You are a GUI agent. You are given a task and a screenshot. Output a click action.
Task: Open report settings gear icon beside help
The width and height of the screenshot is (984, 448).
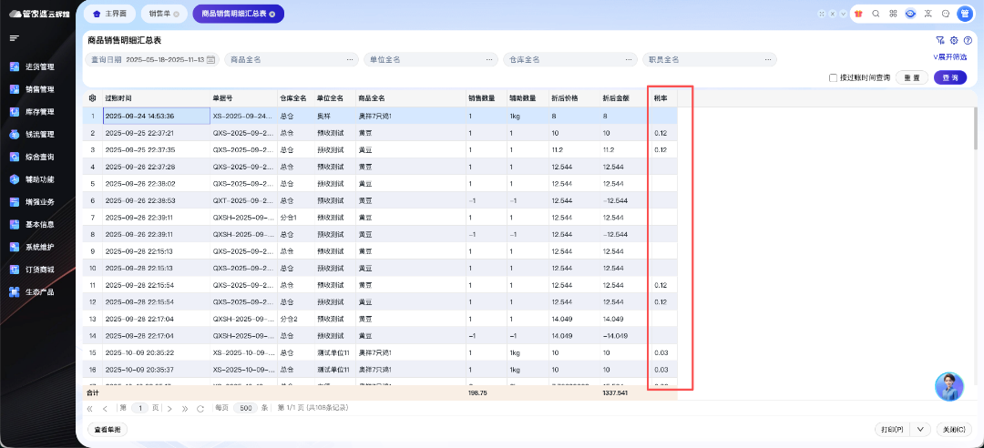click(x=954, y=41)
